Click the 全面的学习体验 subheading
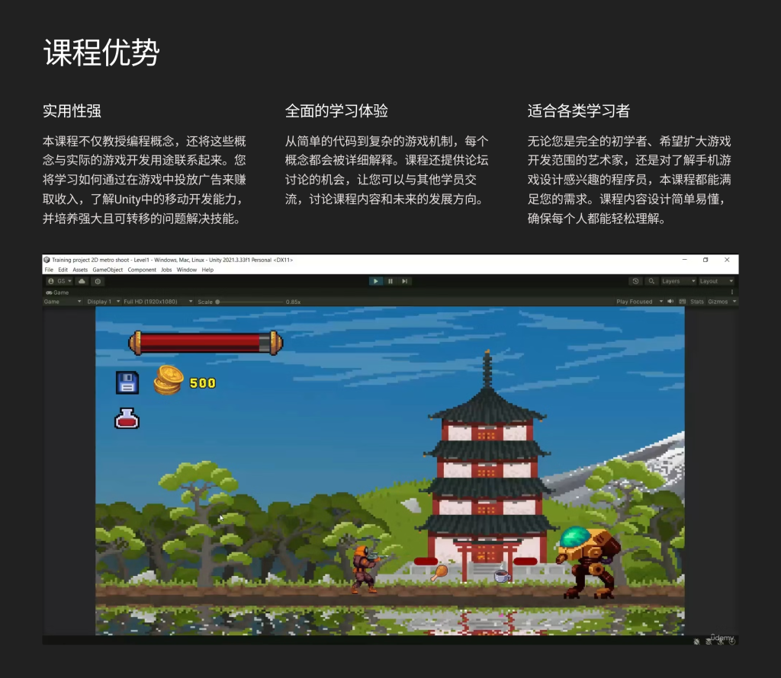This screenshot has height=678, width=781. [x=336, y=111]
